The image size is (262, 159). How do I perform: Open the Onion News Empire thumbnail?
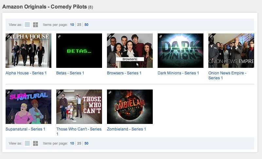coord(231,50)
